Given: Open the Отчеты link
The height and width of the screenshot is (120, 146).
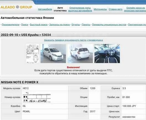Looking at the screenshot, I should coord(76,25).
